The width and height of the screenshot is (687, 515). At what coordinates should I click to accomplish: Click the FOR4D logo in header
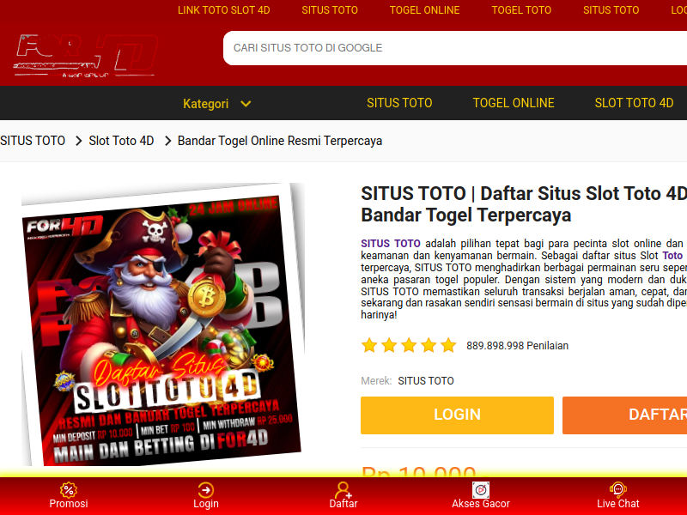[x=86, y=56]
